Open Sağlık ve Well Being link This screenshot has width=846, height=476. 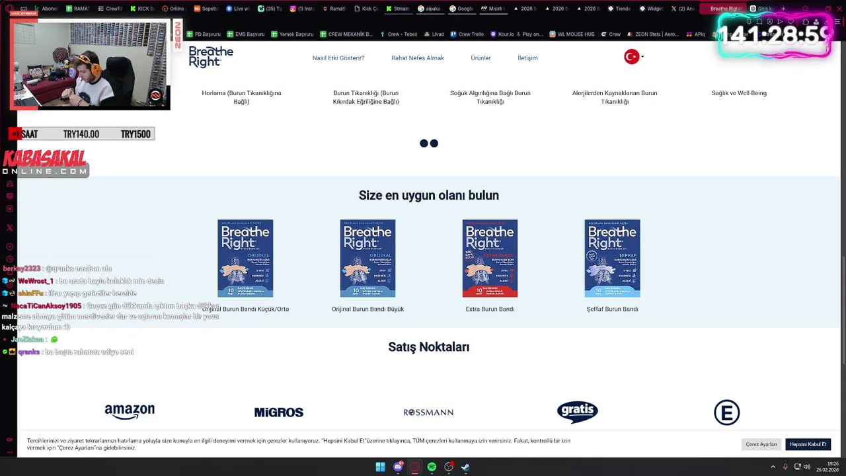[x=739, y=93]
